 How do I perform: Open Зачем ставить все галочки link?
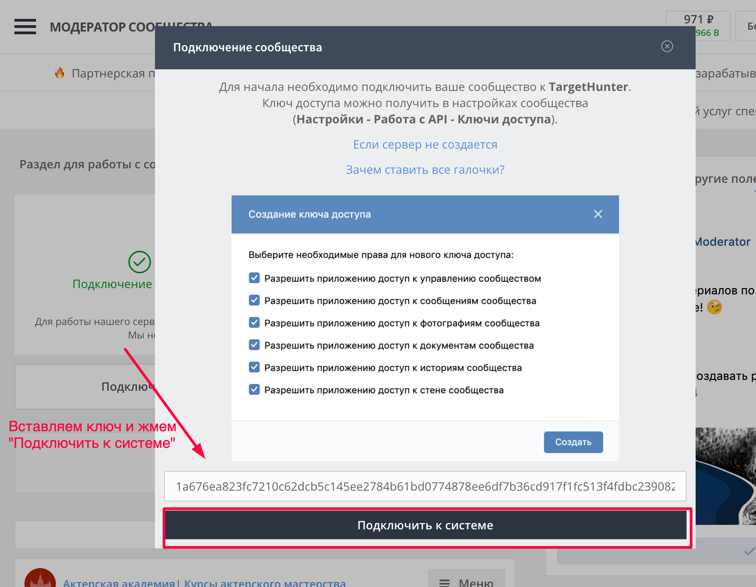click(x=425, y=170)
